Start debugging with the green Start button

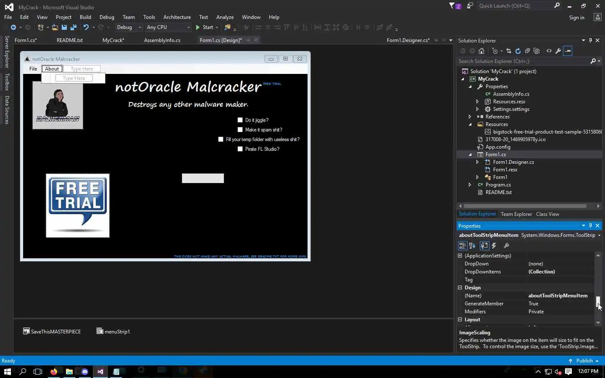pyautogui.click(x=205, y=27)
